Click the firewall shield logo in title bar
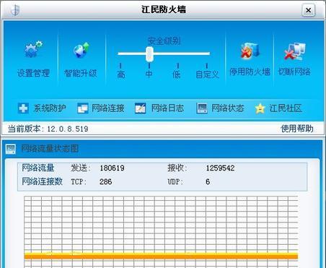 point(15,9)
